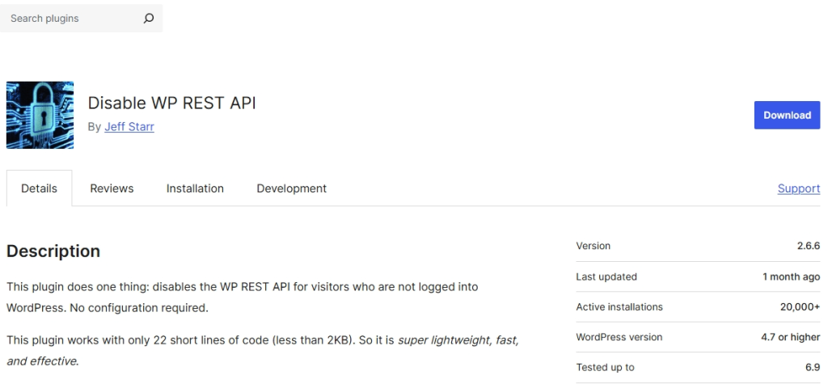Click the Disable WP REST API title
The image size is (828, 384).
(171, 103)
